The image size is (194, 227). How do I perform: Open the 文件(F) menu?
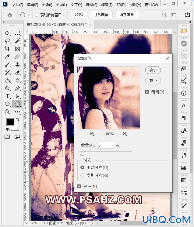[17, 5]
